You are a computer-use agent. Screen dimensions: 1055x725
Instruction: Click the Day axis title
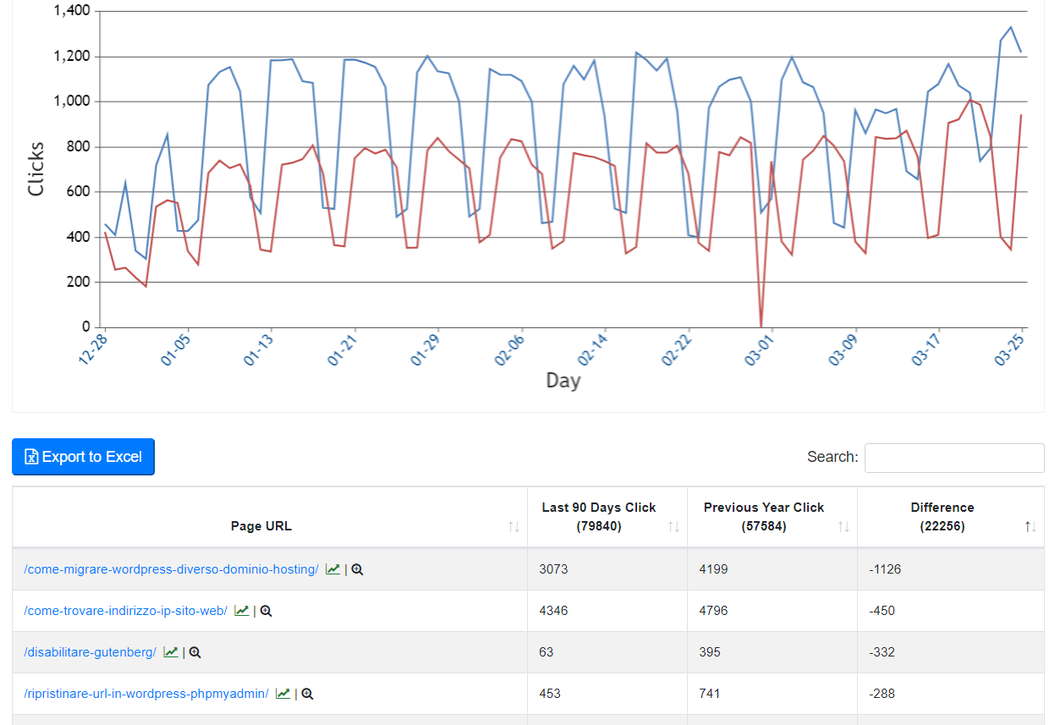coord(563,381)
